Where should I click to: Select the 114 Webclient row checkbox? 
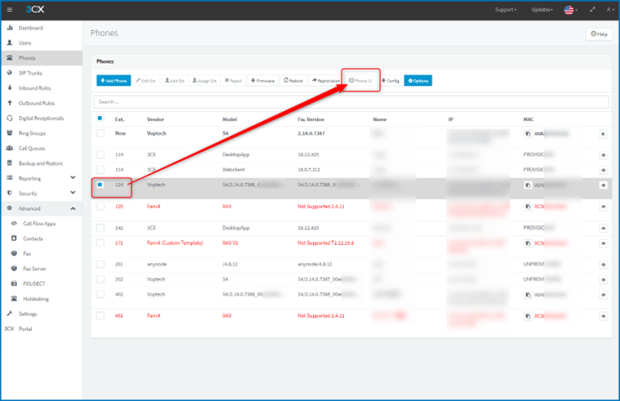100,170
